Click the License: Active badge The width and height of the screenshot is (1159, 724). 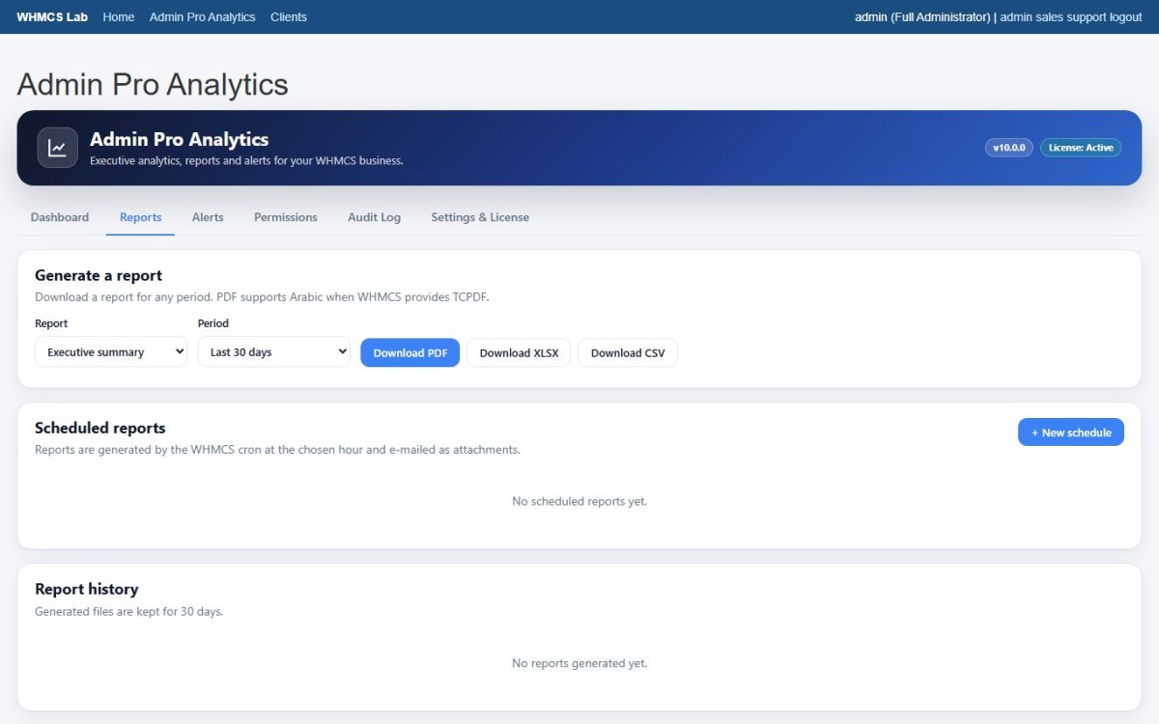coord(1081,148)
